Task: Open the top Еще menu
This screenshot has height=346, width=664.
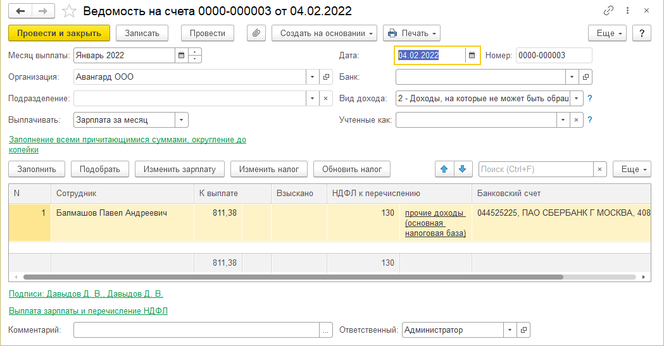Action: coord(607,33)
